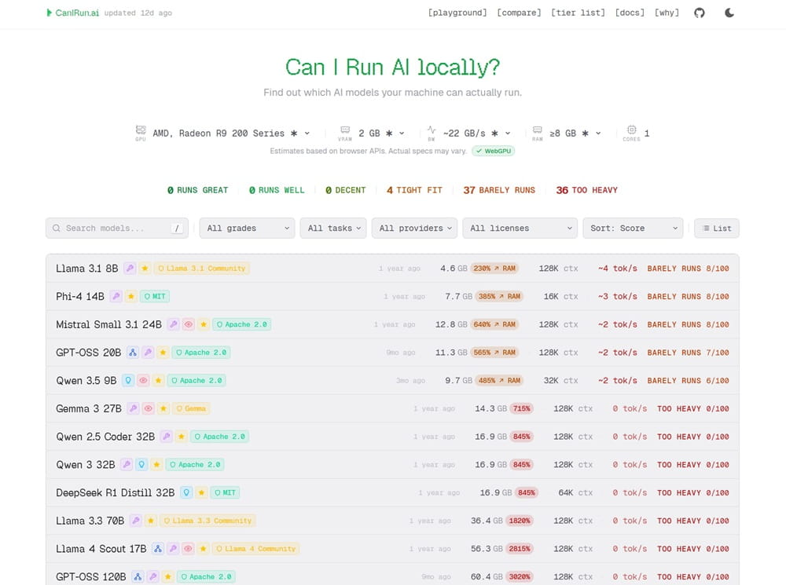
Task: Expand the ~22 GB/s bandwidth selector
Action: (x=477, y=133)
